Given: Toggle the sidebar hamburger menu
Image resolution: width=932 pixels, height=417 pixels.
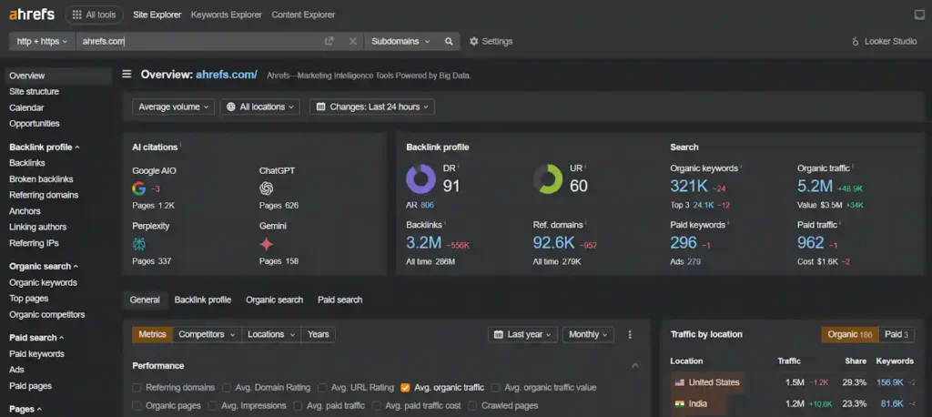Looking at the screenshot, I should [127, 75].
